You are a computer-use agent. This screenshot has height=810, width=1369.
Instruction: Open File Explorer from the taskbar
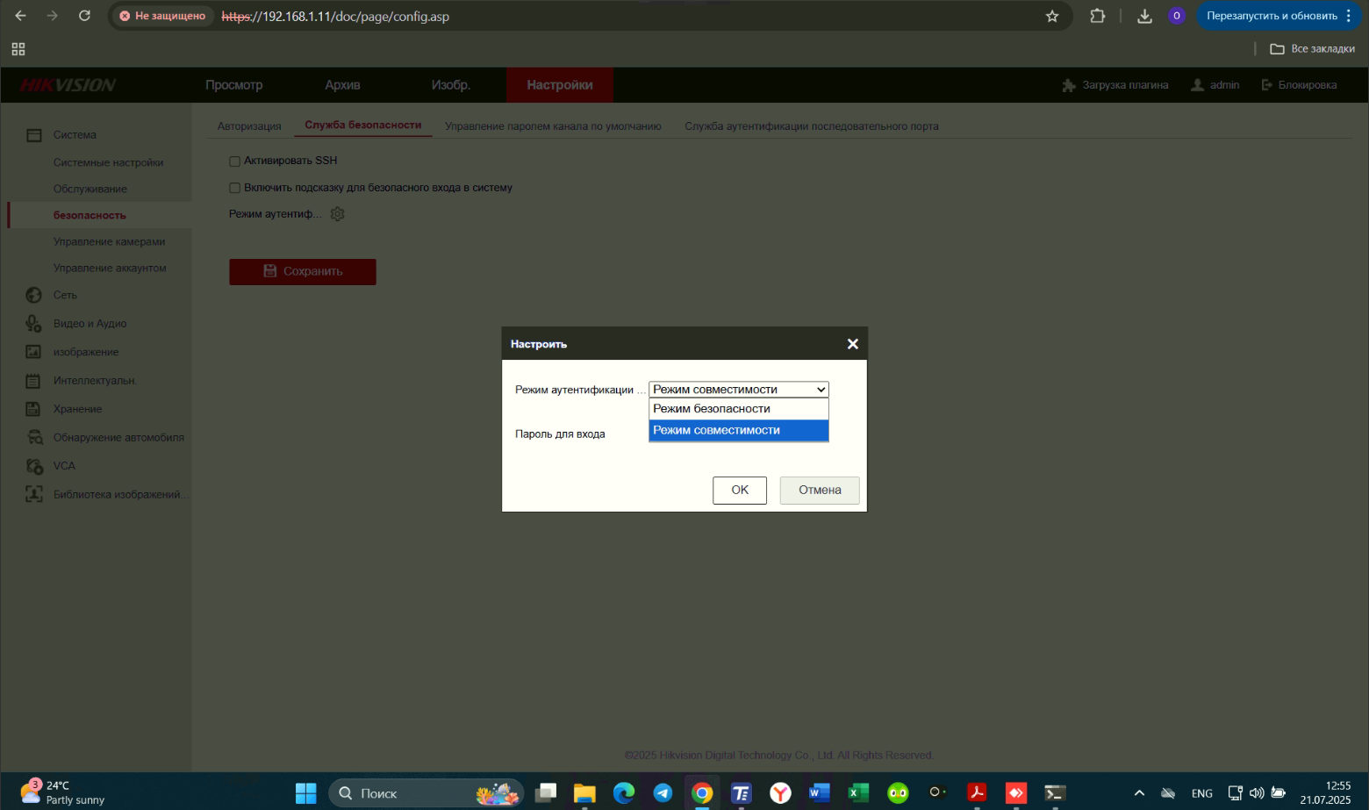584,793
